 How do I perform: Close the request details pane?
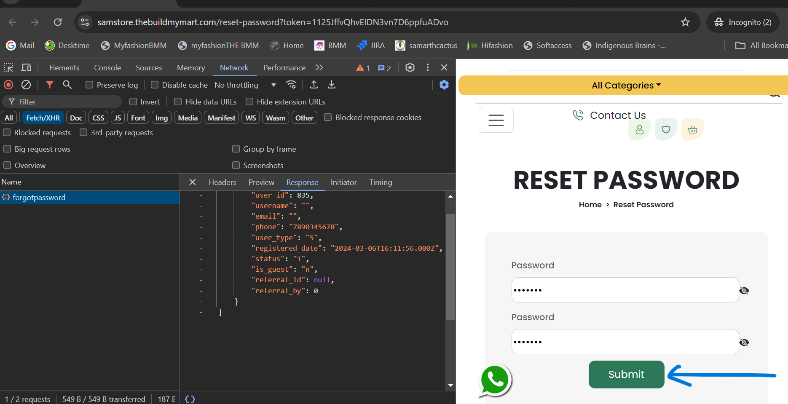pos(193,182)
